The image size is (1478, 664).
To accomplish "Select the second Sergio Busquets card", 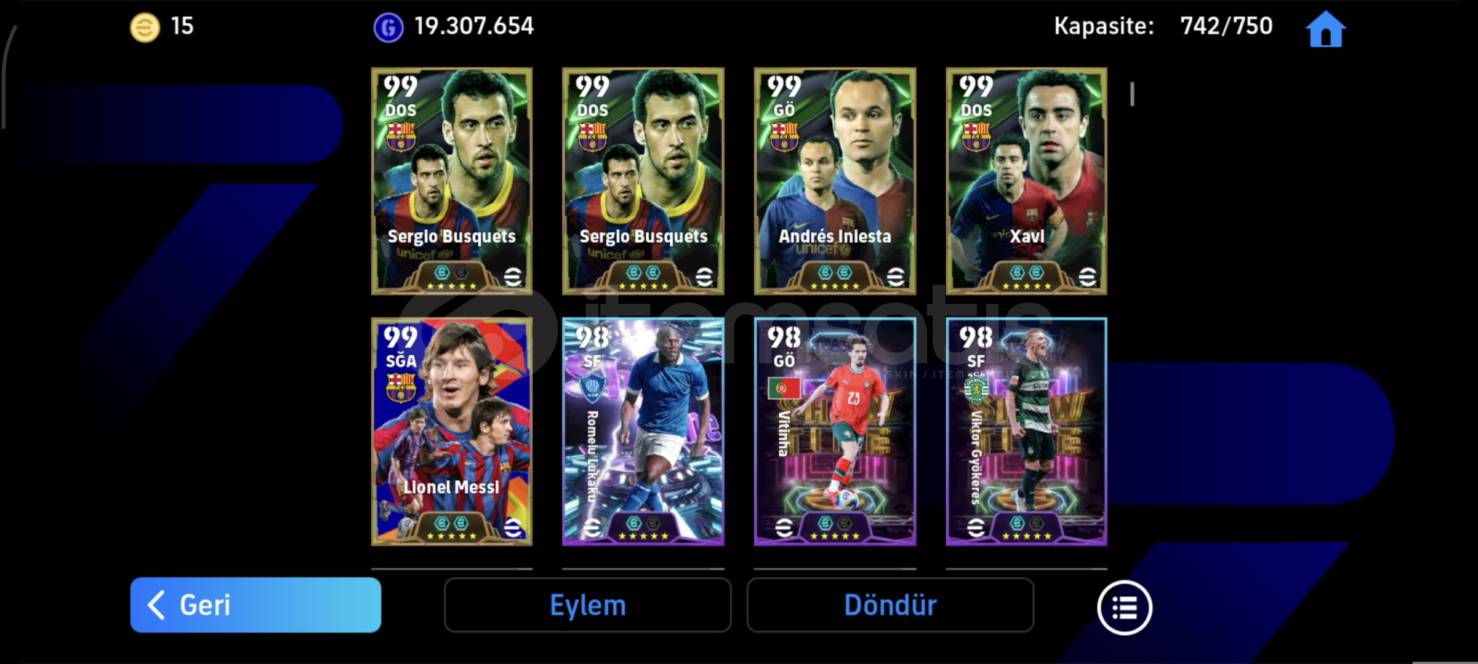I will click(643, 181).
